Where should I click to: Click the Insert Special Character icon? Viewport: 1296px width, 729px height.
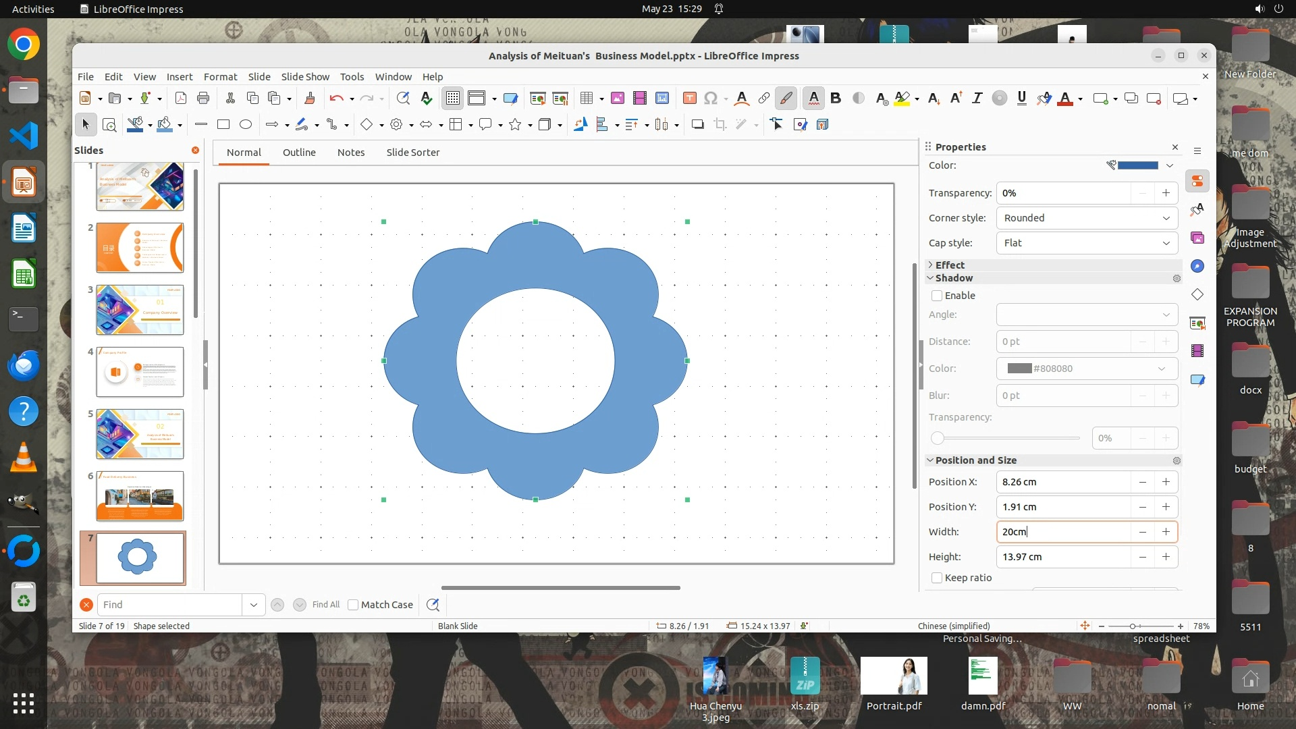click(x=710, y=99)
